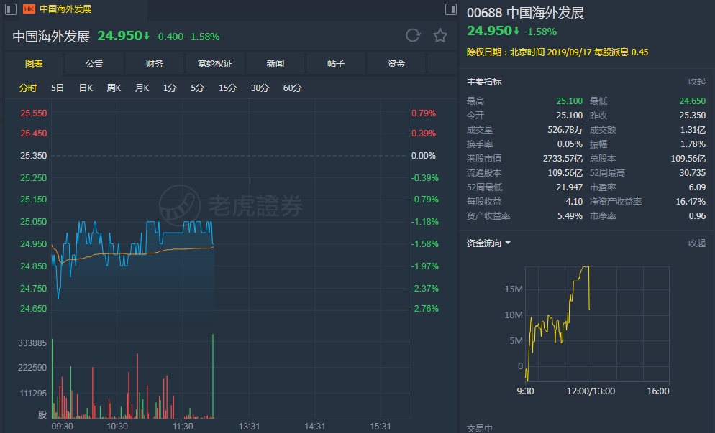Open the 资金流向 dropdown
This screenshot has width=715, height=433.
point(488,243)
